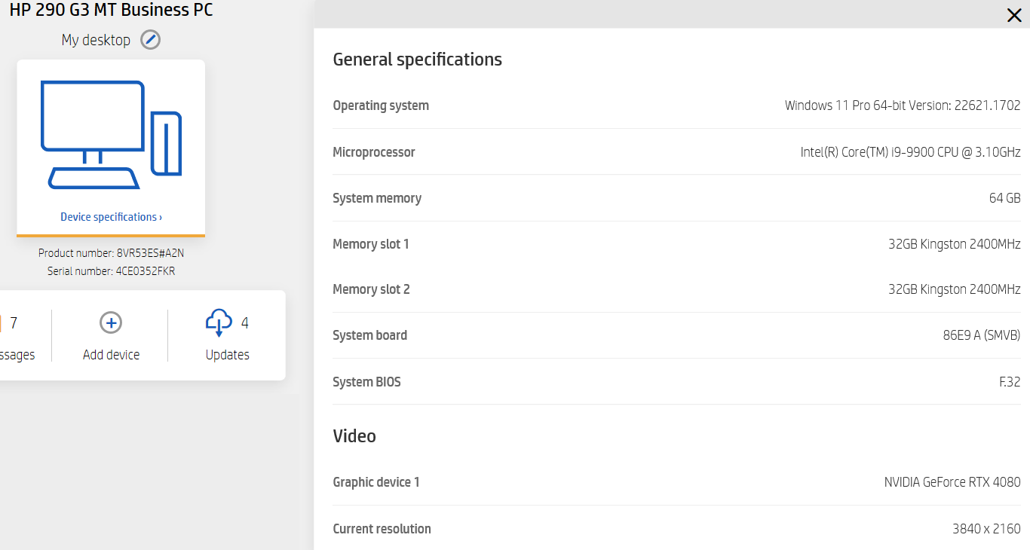Viewport: 1030px width, 550px height.
Task: Click the 3840 x 2160 resolution value
Action: pos(986,529)
